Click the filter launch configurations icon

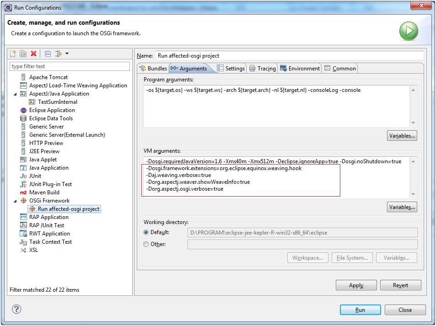tap(59, 53)
